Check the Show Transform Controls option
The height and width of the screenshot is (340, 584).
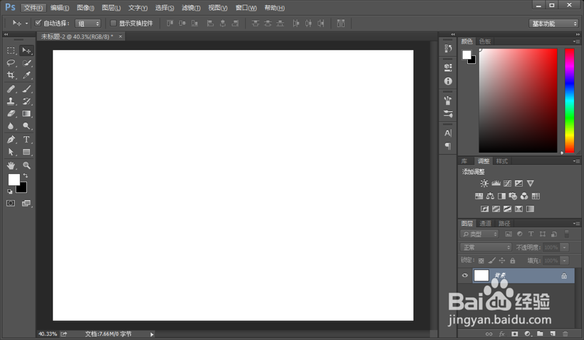[114, 23]
